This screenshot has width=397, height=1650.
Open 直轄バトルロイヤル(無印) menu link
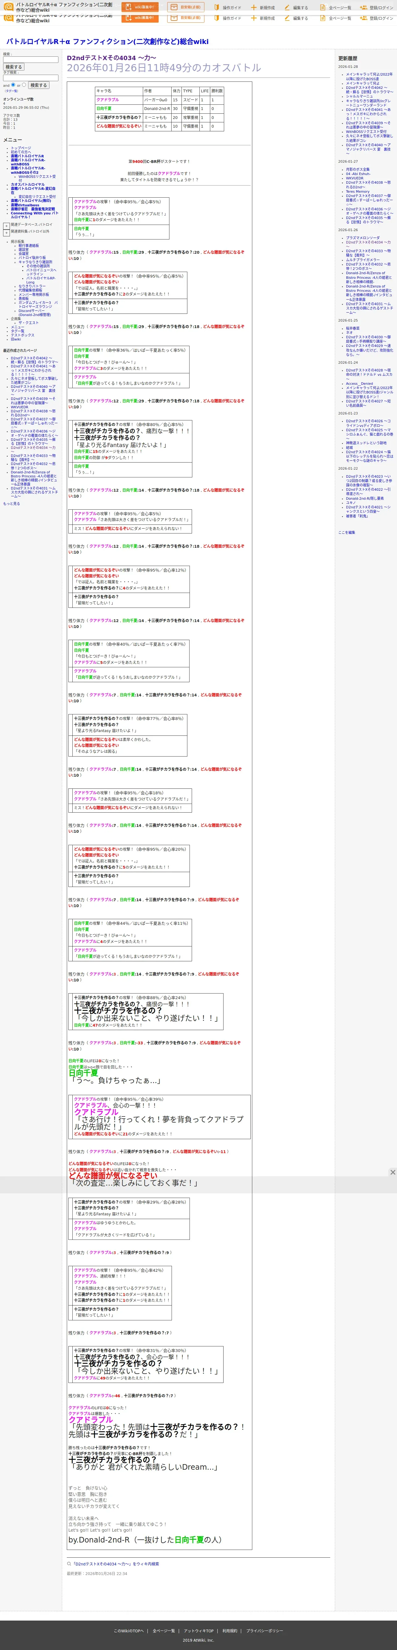31,200
